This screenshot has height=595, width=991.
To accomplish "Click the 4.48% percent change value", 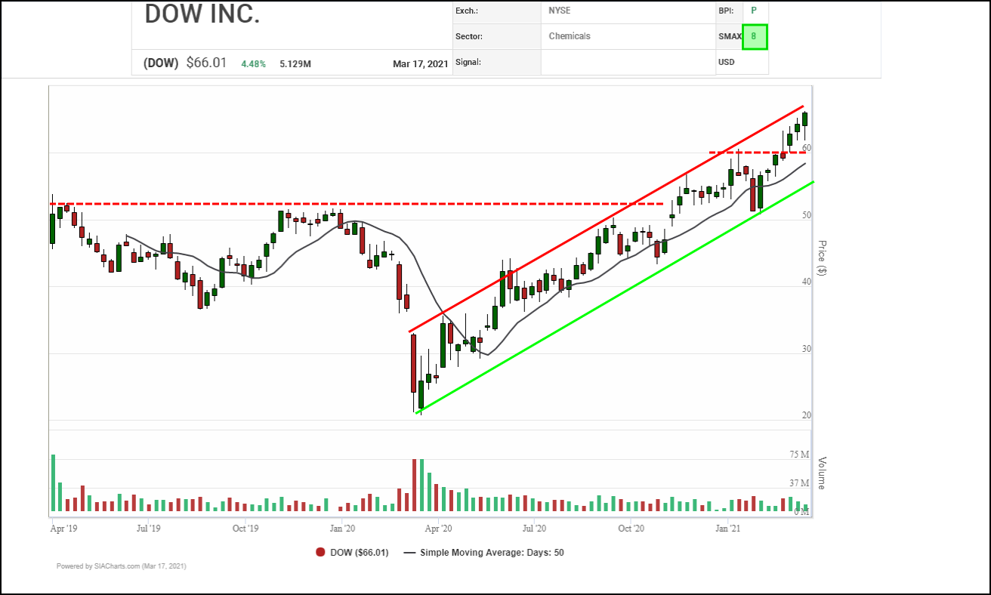I will 253,64.
